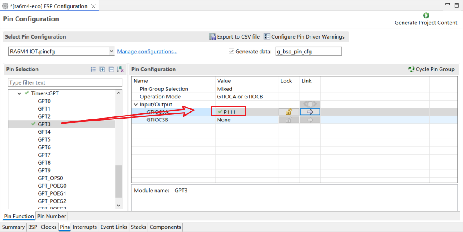Click the P111 value for GTIOC3A
This screenshot has width=463, height=232.
click(x=229, y=112)
